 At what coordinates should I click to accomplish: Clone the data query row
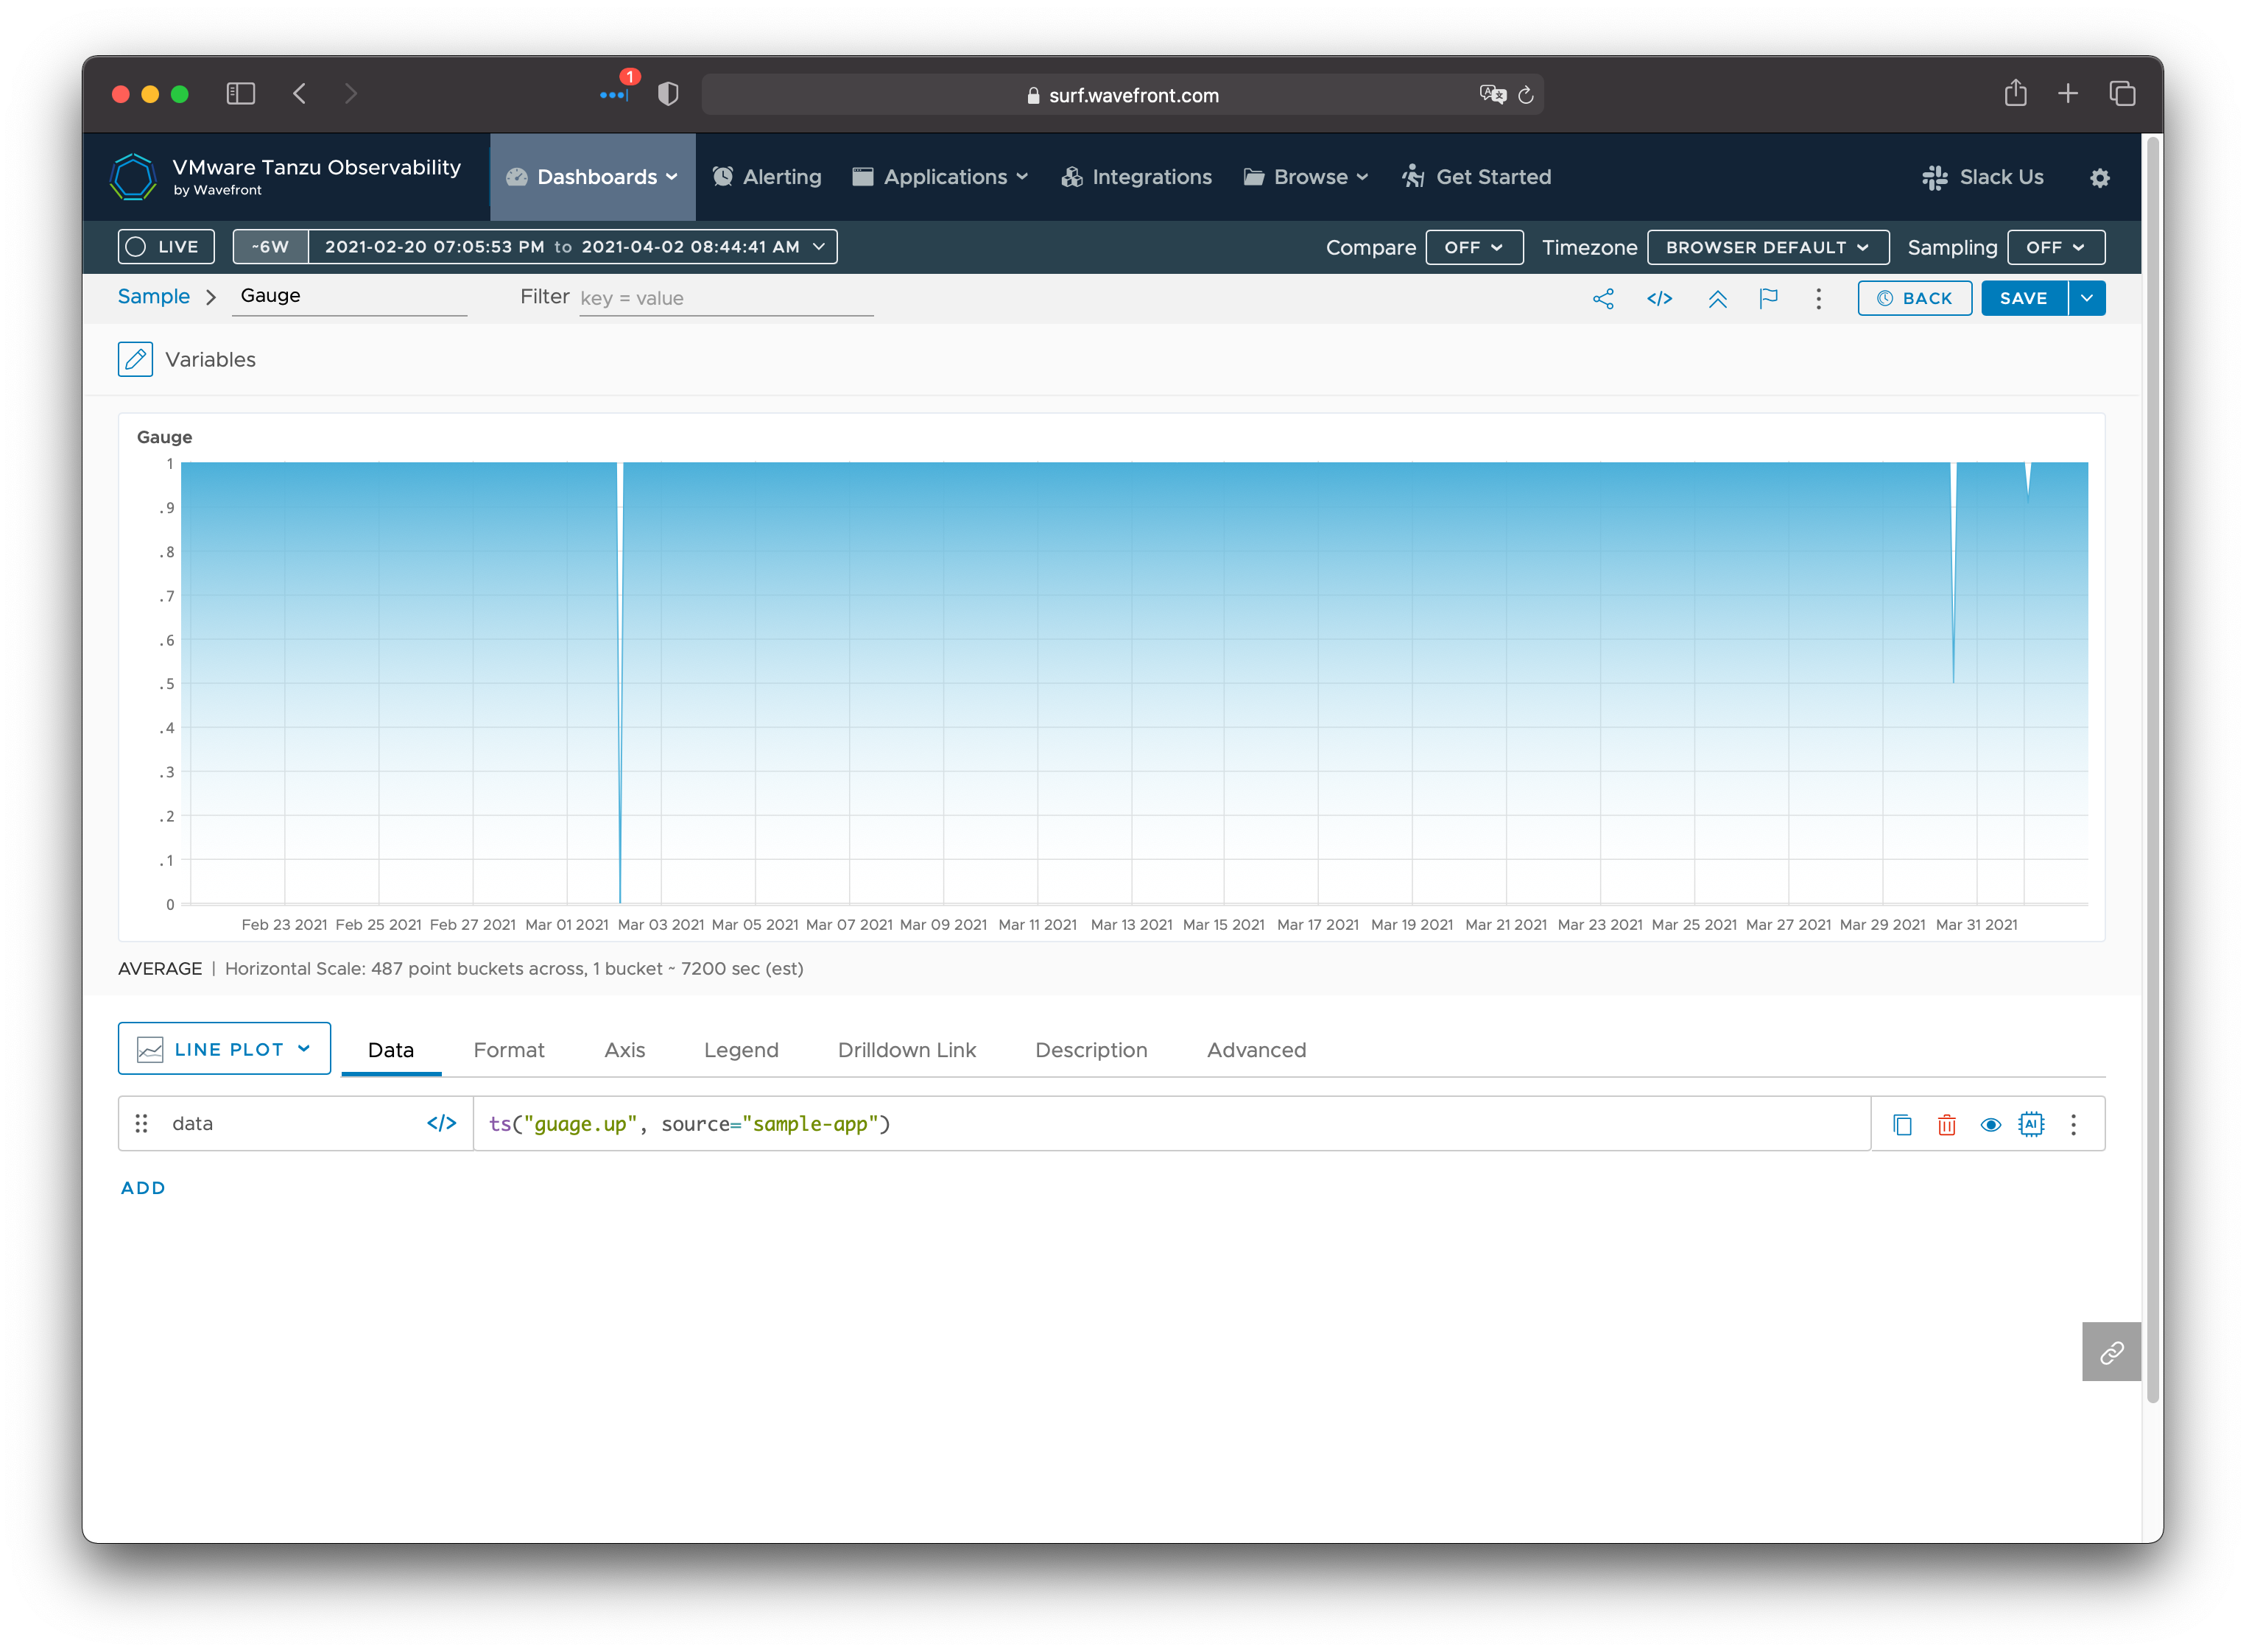(x=1902, y=1124)
